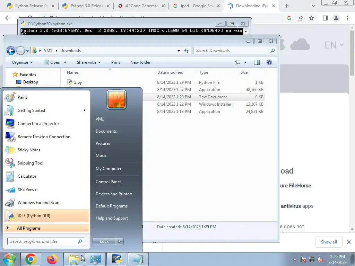Open Explorer help question mark icon
The width and height of the screenshot is (355, 266).
pyautogui.click(x=269, y=62)
